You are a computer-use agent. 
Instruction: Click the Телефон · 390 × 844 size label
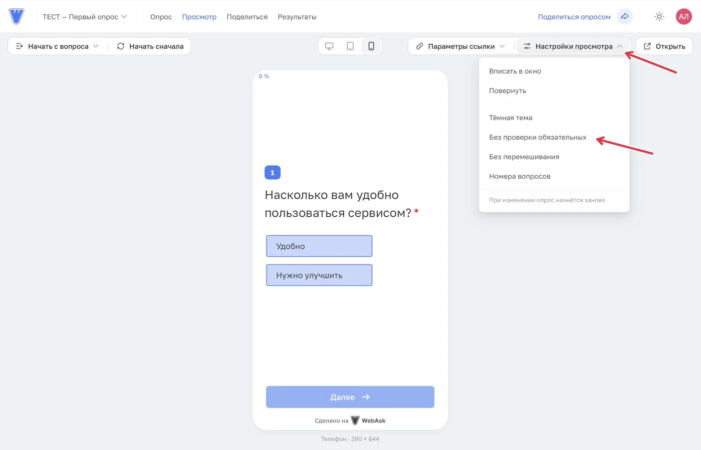click(350, 439)
